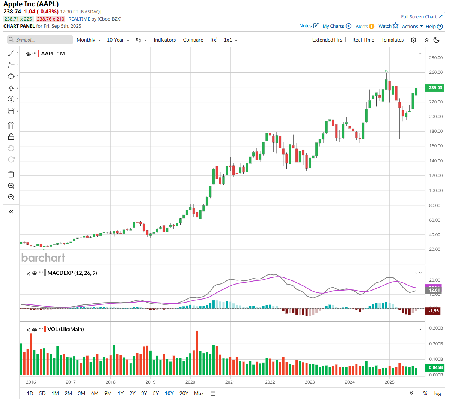Toggle the magnet snap tool
The image size is (455, 403).
[11, 125]
